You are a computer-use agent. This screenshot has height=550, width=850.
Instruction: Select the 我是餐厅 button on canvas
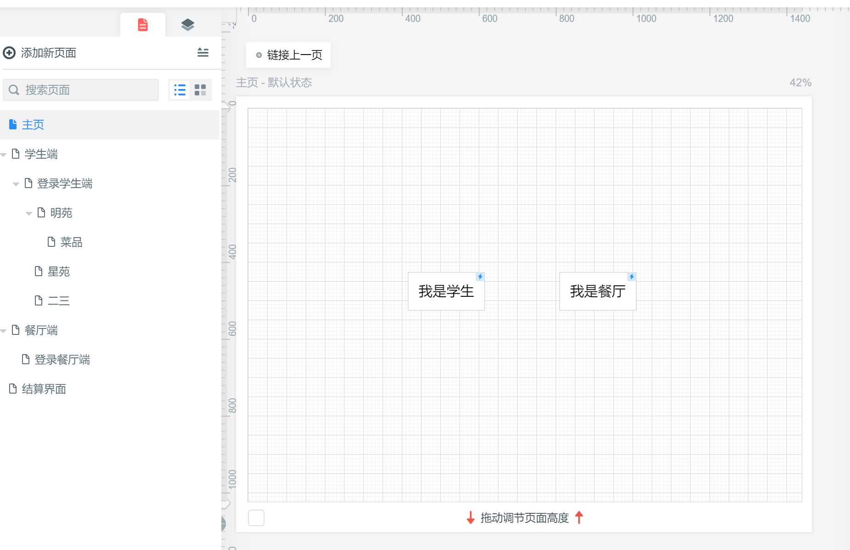click(597, 291)
